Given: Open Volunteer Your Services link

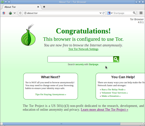Looking at the screenshot, I should (115, 93).
